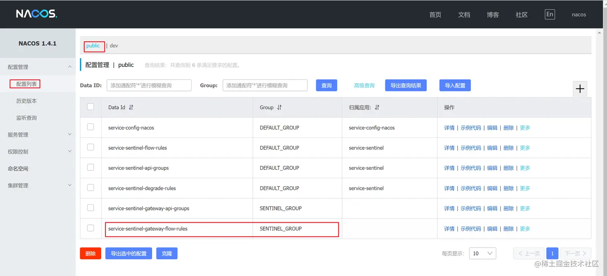
Task: Click 编辑 for service-sentinel-api-groups
Action: pyautogui.click(x=492, y=168)
